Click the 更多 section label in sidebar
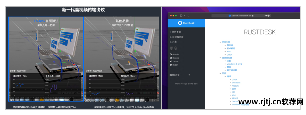The image size is (306, 115). pos(174,48)
